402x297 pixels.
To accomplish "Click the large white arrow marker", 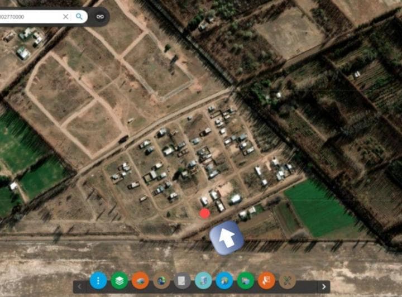I will [227, 238].
